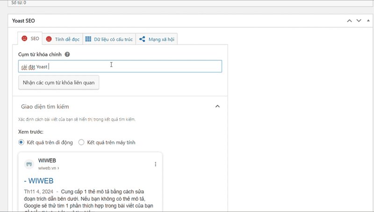Image resolution: width=374 pixels, height=212 pixels.
Task: Click the Yoast SEO panel heading
Action: coord(23,21)
